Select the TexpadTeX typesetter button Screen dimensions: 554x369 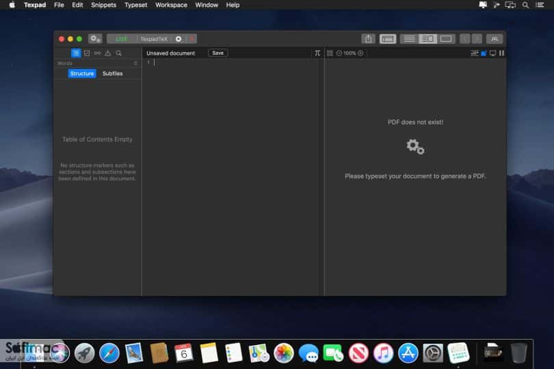tap(154, 39)
